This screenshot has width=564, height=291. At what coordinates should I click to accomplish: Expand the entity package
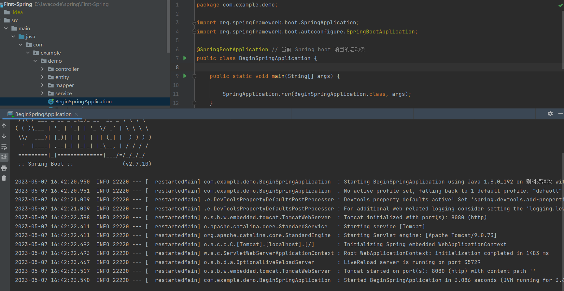[x=42, y=77]
